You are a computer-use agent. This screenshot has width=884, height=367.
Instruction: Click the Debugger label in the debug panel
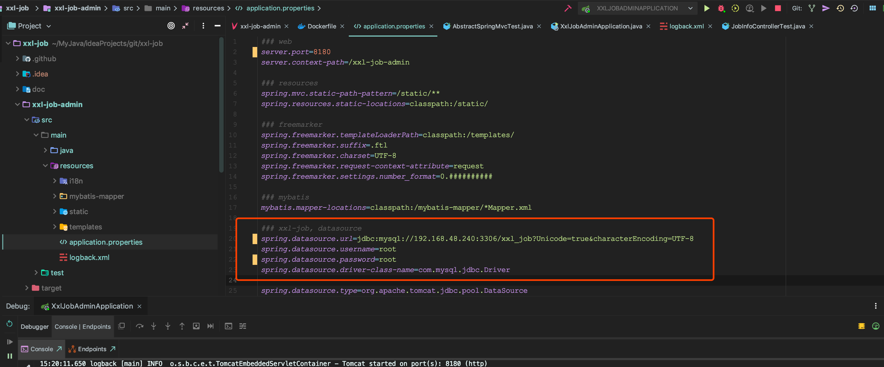coord(34,327)
